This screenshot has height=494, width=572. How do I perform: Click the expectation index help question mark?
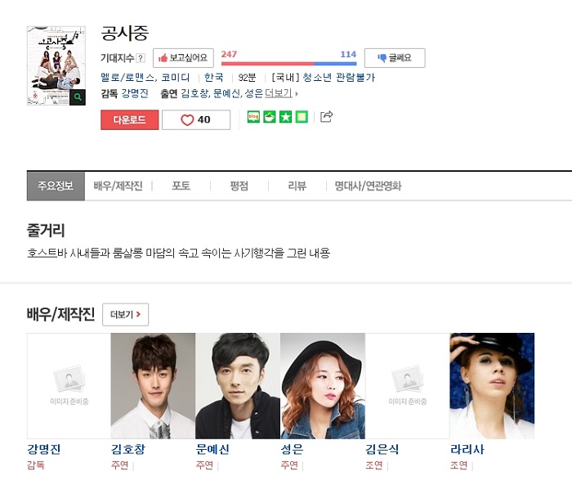141,58
